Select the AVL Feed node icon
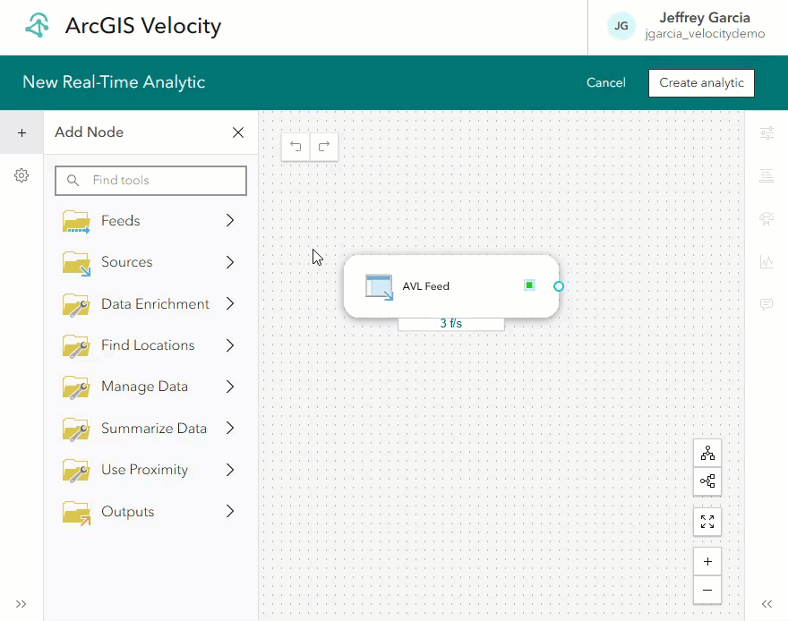The height and width of the screenshot is (621, 788). (x=379, y=287)
